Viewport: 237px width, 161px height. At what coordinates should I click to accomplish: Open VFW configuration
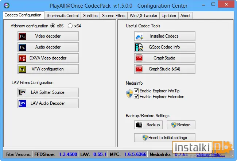48,69
